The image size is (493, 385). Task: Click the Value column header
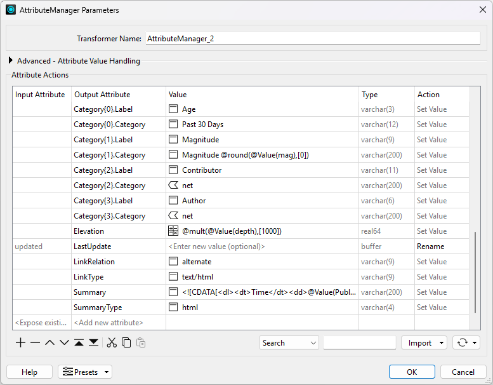coord(262,95)
